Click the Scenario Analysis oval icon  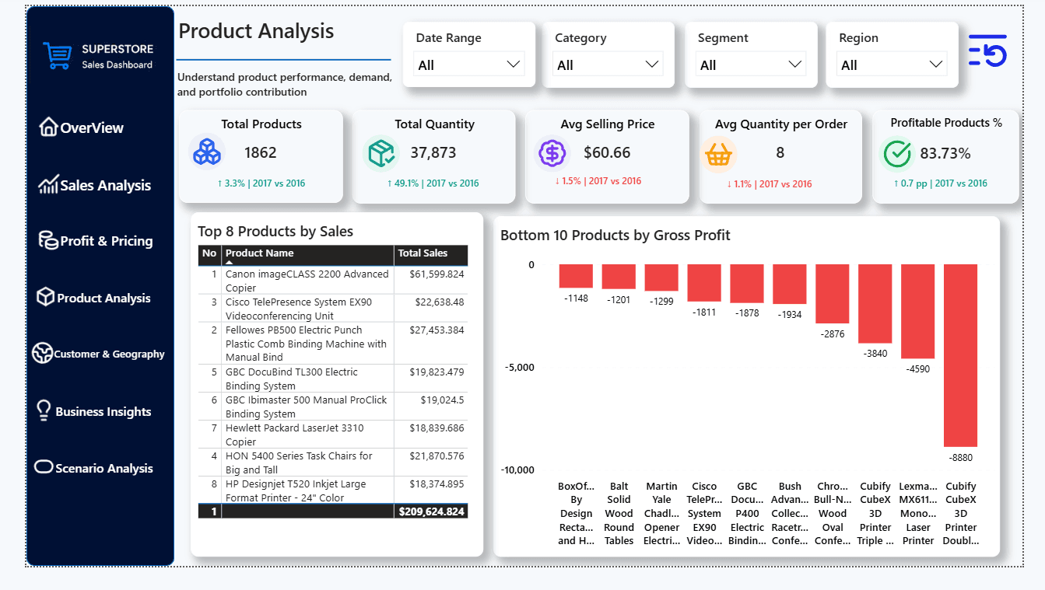click(44, 467)
